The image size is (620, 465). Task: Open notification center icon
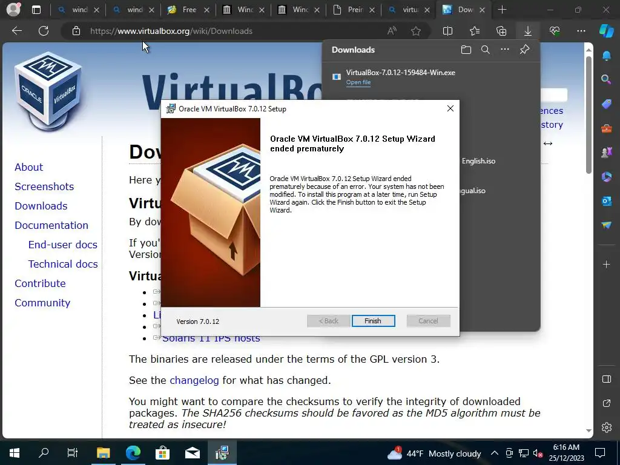point(600,453)
